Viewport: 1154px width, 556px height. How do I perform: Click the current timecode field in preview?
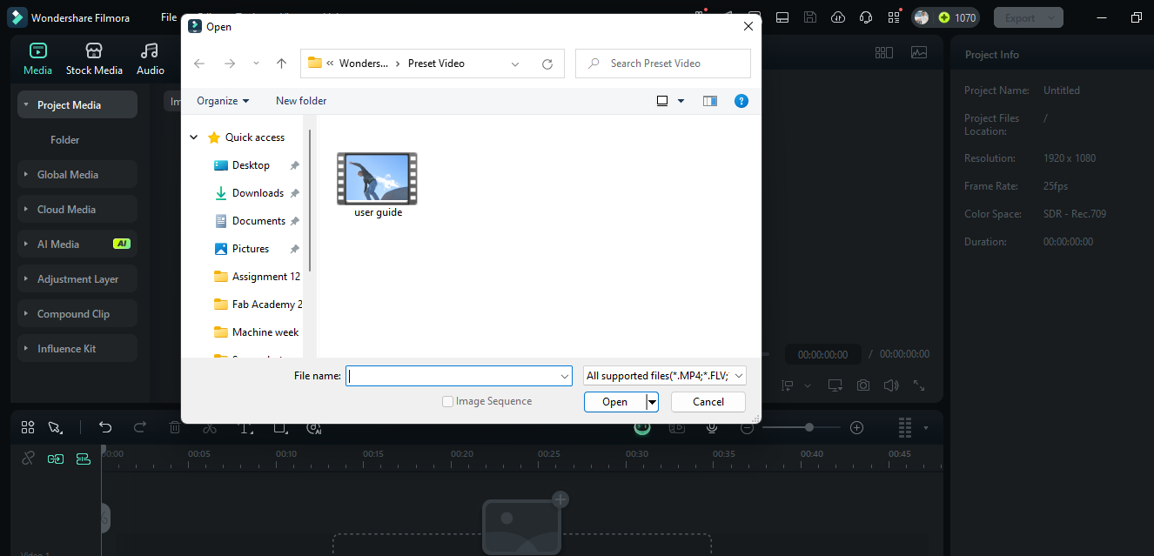click(822, 354)
